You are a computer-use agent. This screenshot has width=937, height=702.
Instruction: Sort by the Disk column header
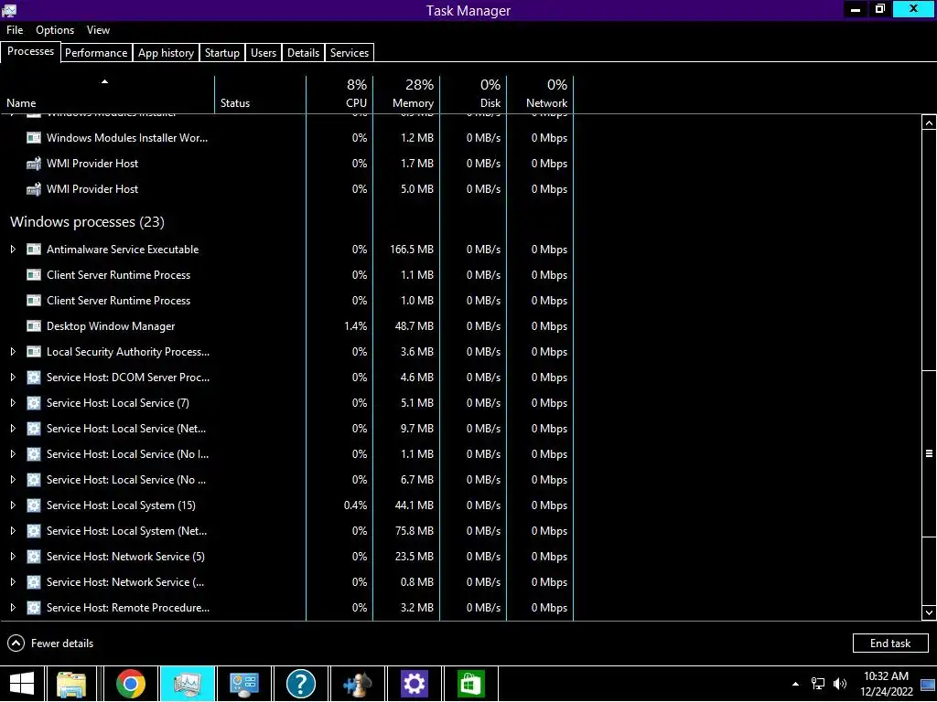click(473, 94)
